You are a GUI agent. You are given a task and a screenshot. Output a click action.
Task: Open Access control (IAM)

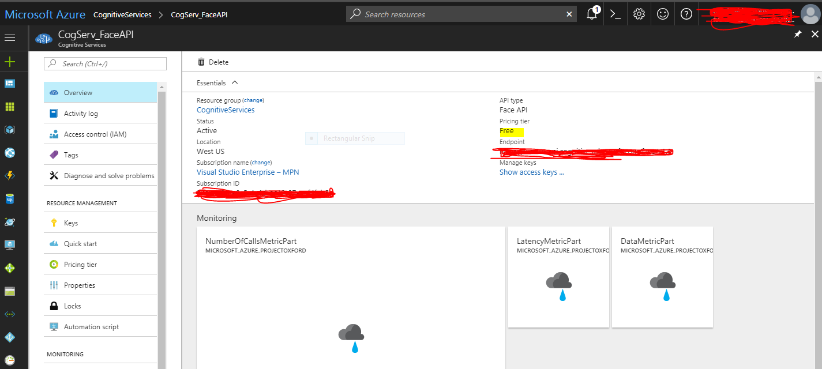(100, 134)
